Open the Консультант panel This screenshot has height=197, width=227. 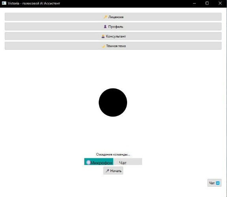pyautogui.click(x=113, y=36)
